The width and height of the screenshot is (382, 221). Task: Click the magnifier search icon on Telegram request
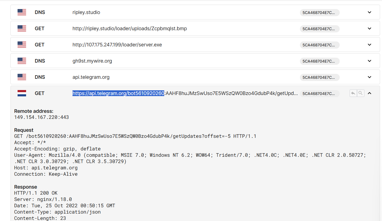[361, 93]
